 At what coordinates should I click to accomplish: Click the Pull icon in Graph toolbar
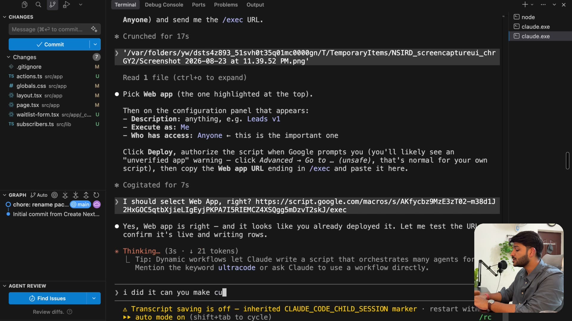[x=76, y=195]
